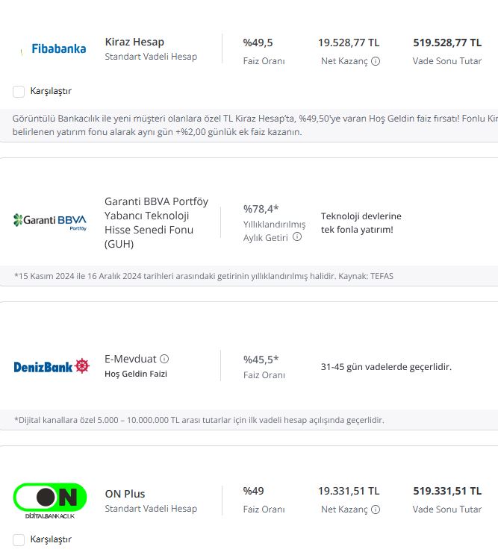The height and width of the screenshot is (552, 498).
Task: Click the Fibabanka logo
Action: pyautogui.click(x=54, y=49)
